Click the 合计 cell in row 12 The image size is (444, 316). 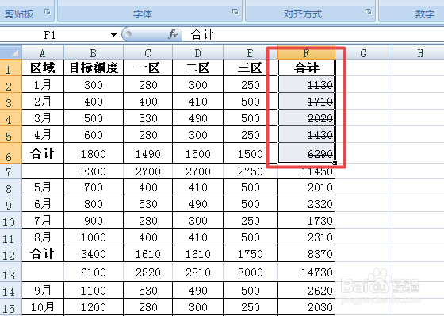point(43,253)
